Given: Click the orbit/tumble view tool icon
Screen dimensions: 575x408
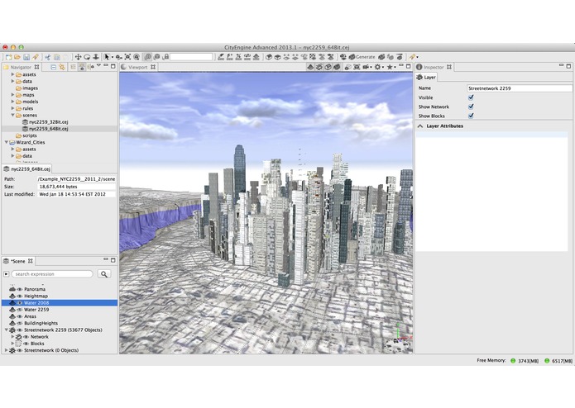Looking at the screenshot, I should (87, 57).
